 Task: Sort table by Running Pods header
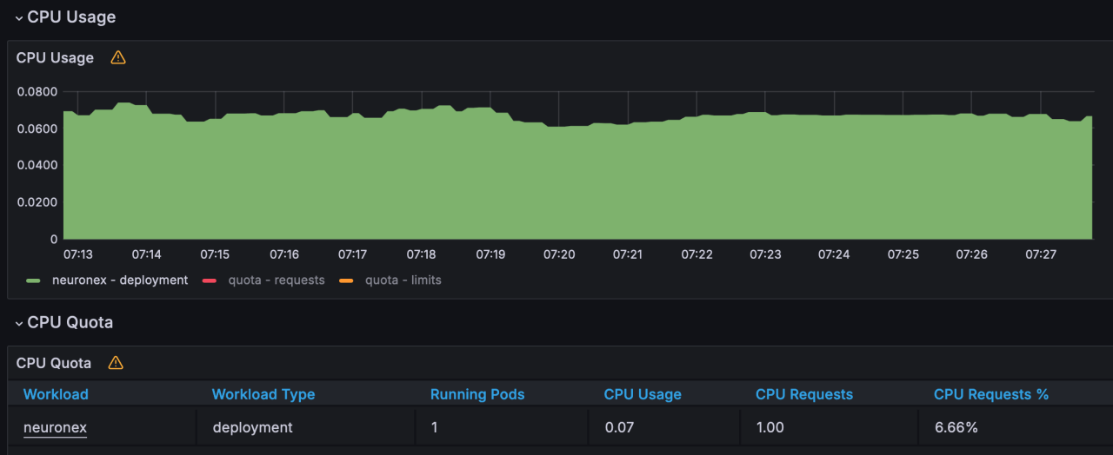477,394
